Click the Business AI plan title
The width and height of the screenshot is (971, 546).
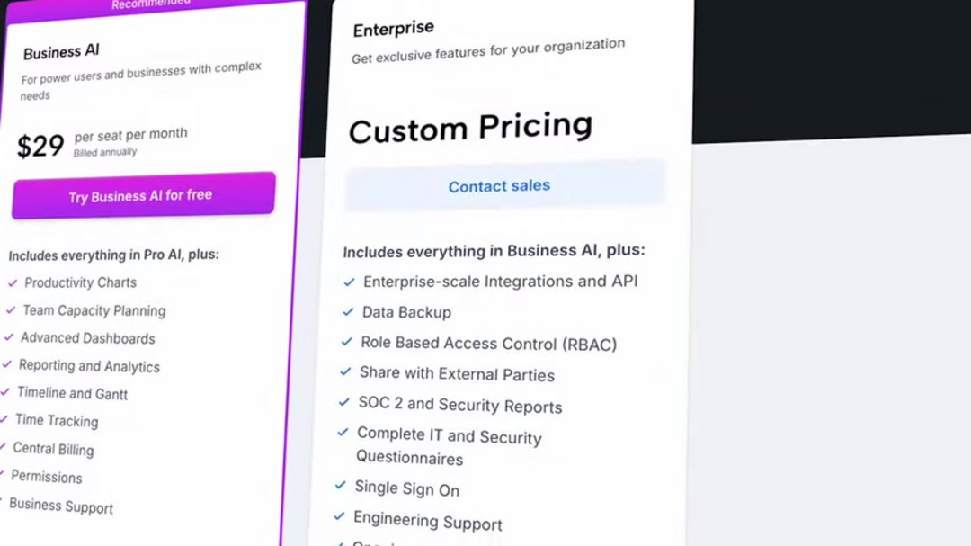coord(61,53)
